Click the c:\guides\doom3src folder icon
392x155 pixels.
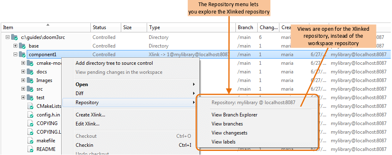tap(15, 37)
